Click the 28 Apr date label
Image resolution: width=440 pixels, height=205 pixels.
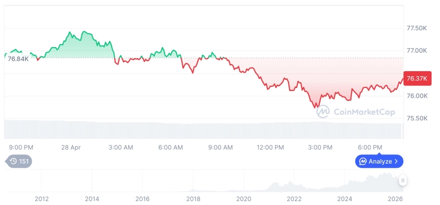pyautogui.click(x=71, y=147)
